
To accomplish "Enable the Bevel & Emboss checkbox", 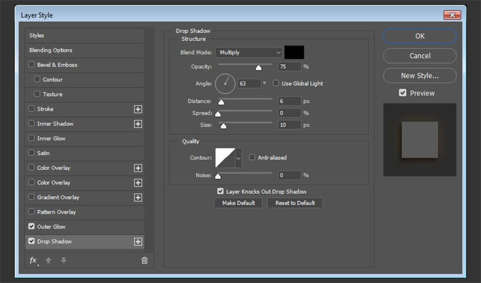I will tap(31, 65).
